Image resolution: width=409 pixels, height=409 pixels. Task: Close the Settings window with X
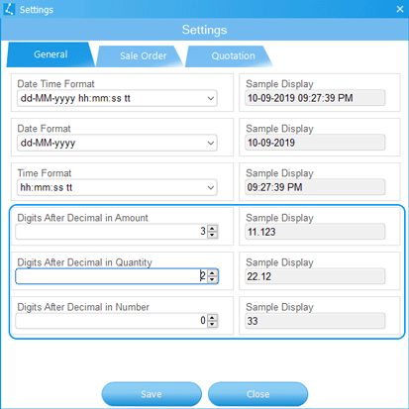(400, 9)
